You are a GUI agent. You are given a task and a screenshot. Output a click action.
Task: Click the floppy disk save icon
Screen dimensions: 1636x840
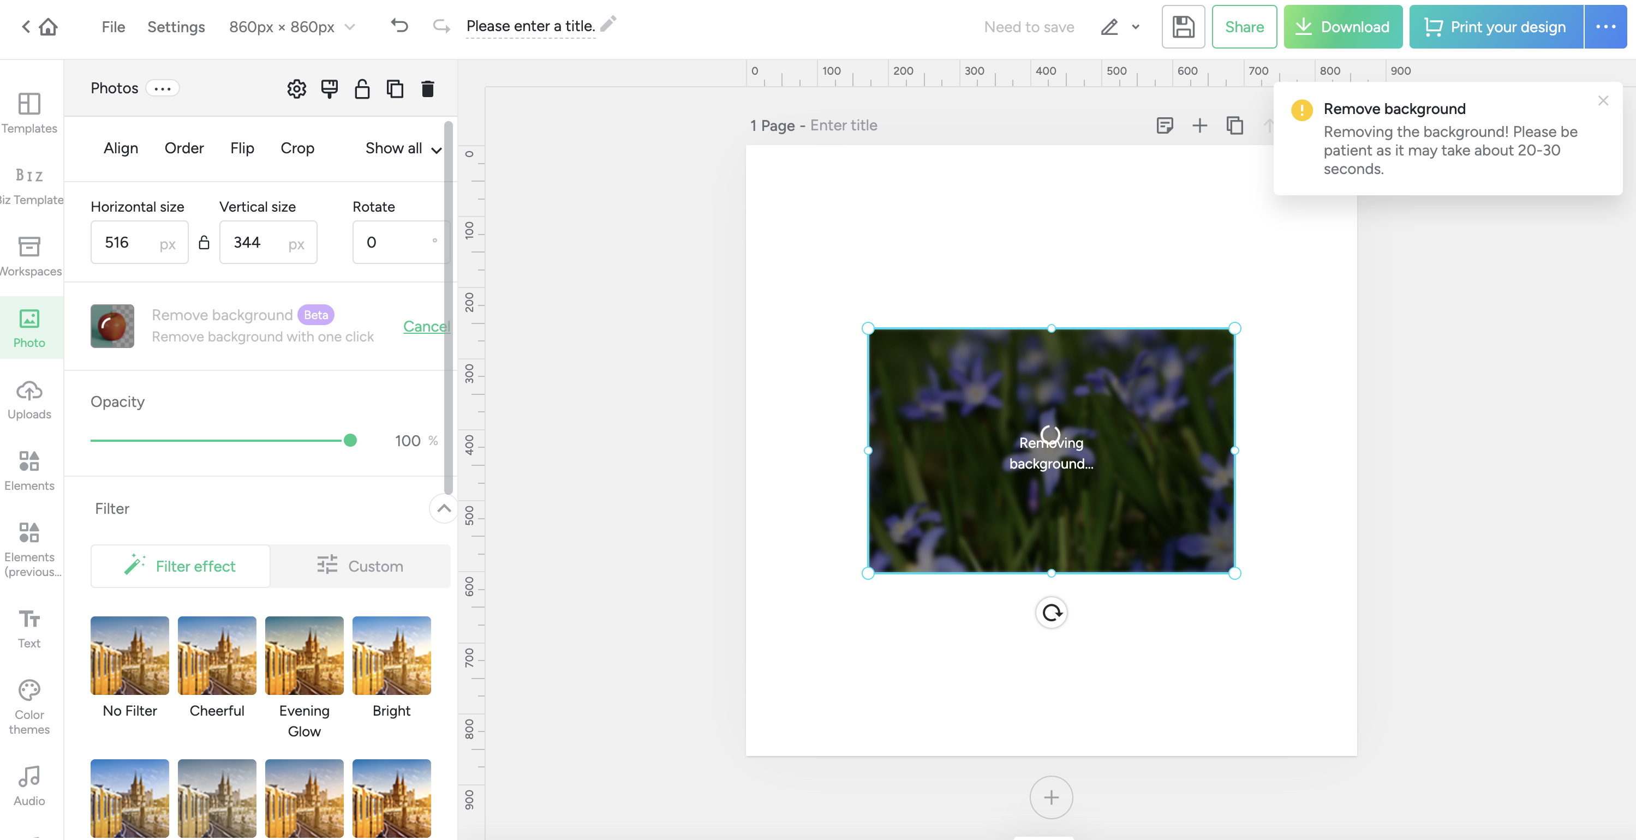click(1183, 27)
